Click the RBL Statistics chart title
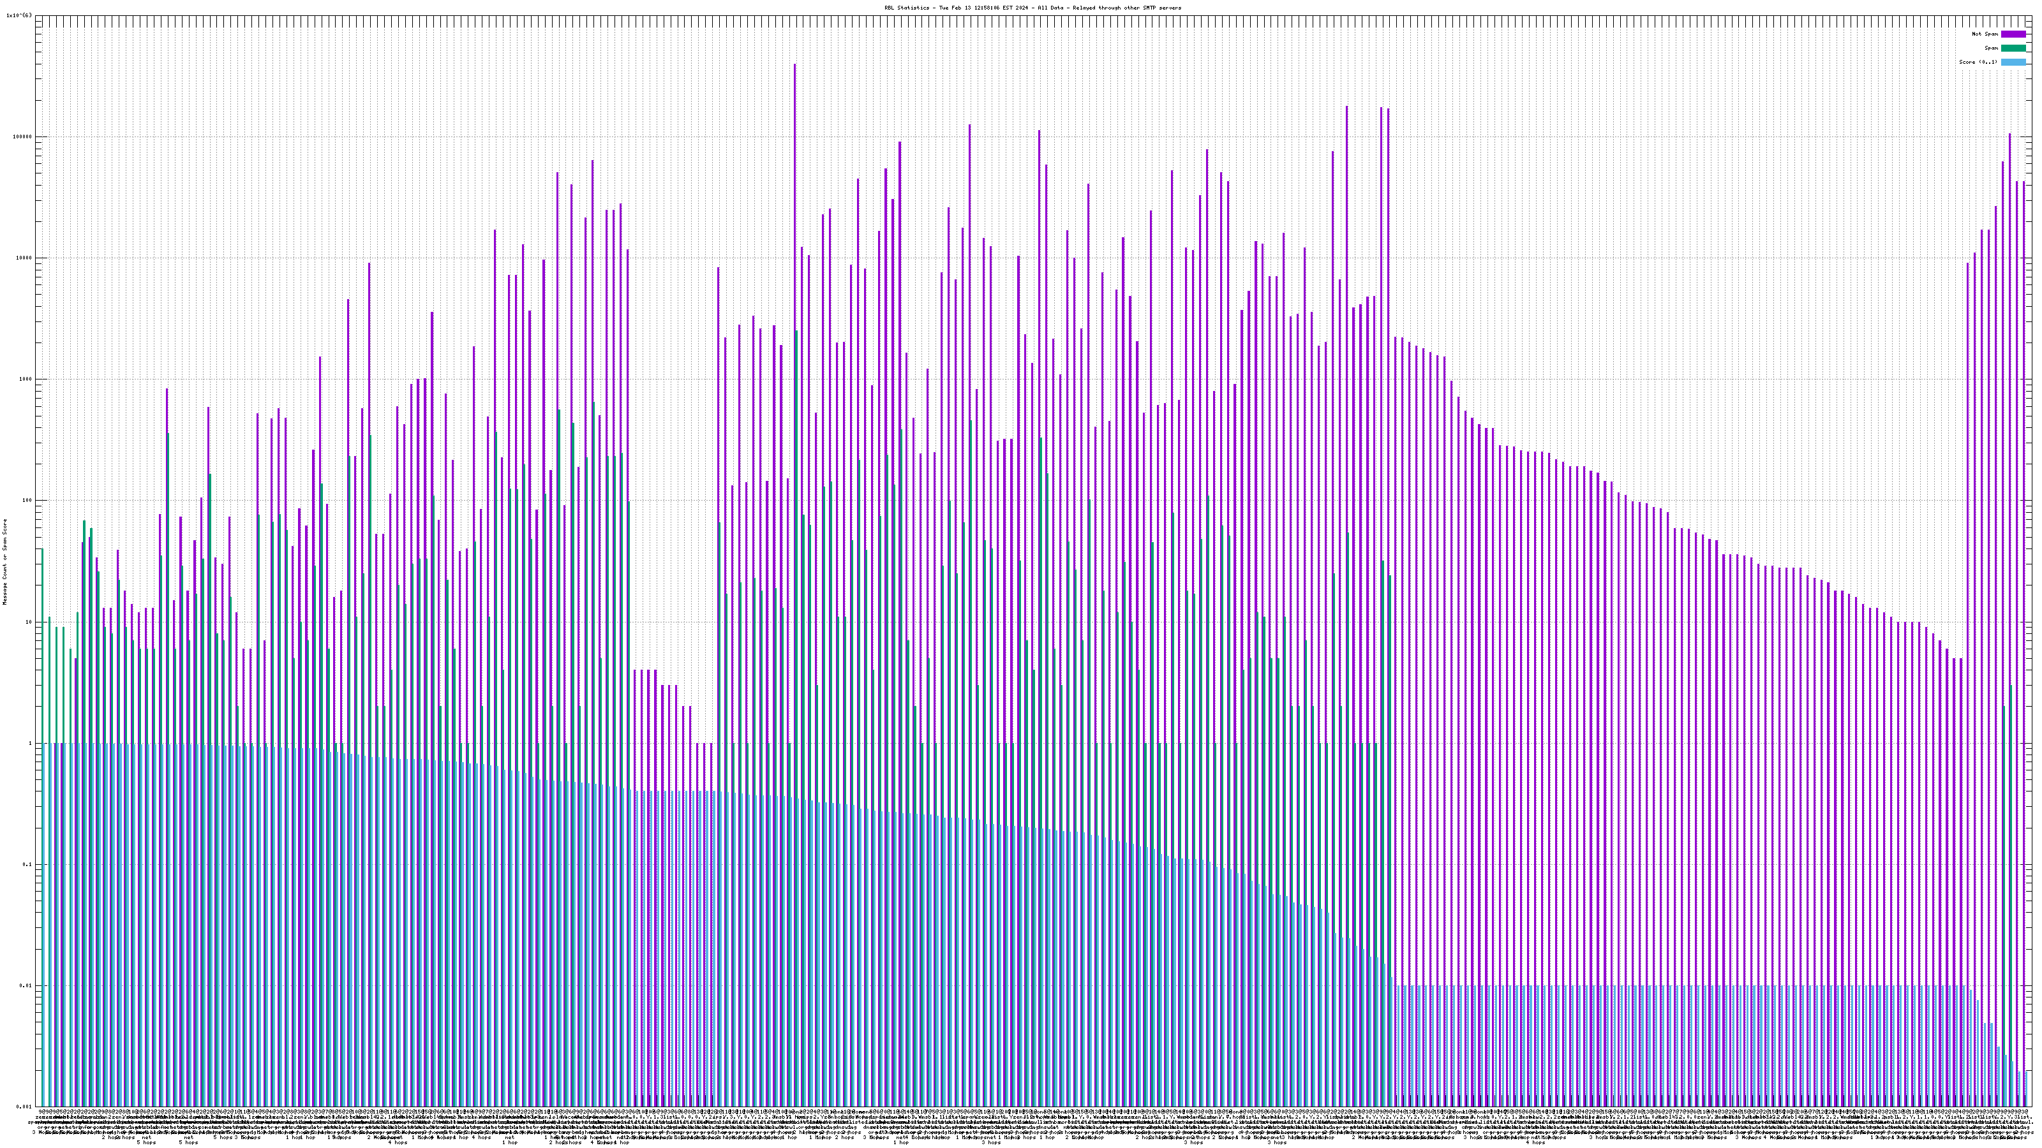This screenshot has height=1148, width=2042. [1032, 8]
